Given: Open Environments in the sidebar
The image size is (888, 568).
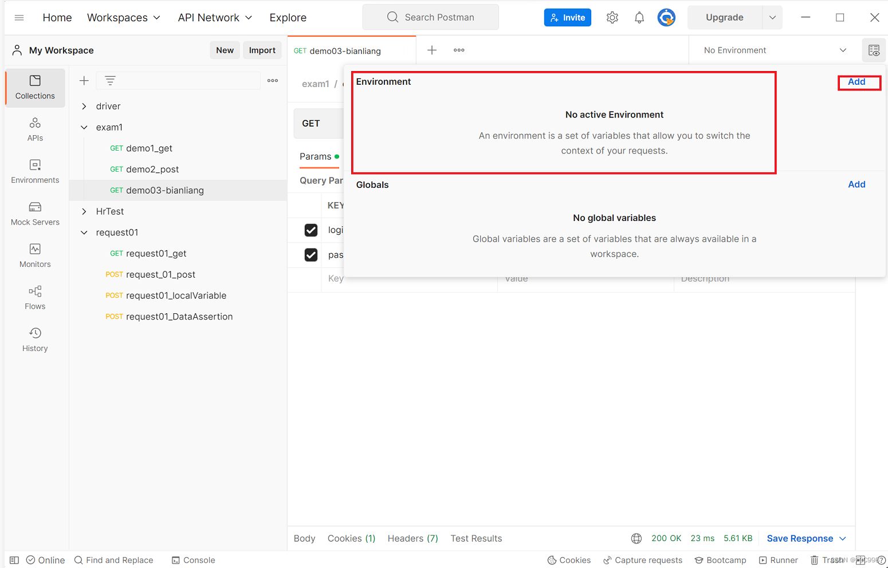Looking at the screenshot, I should [x=35, y=172].
